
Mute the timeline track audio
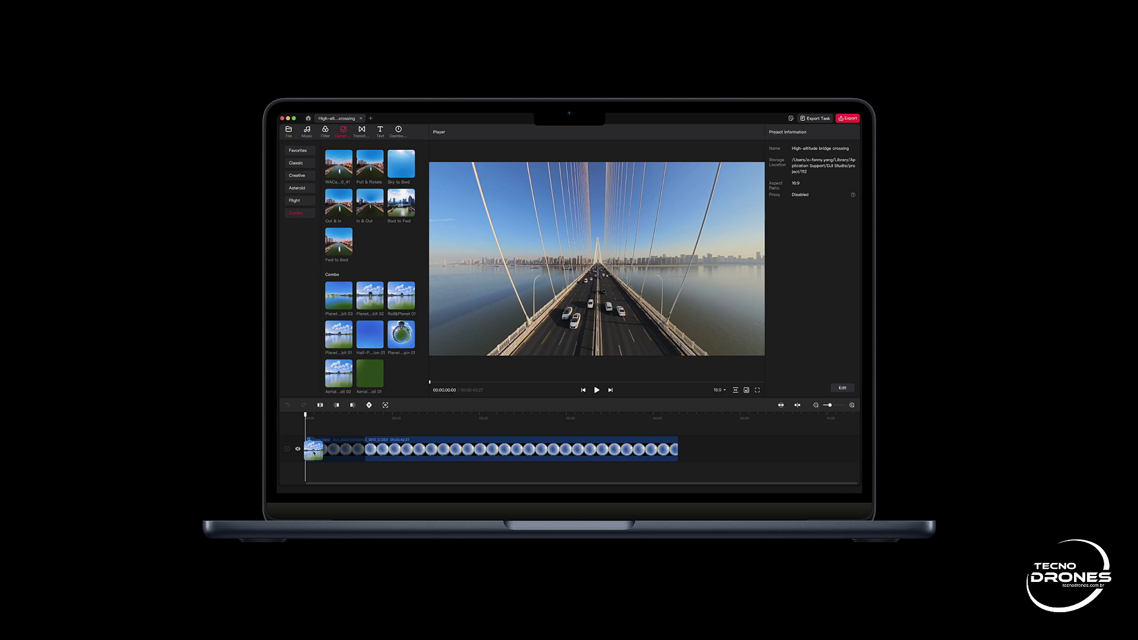pyautogui.click(x=298, y=449)
